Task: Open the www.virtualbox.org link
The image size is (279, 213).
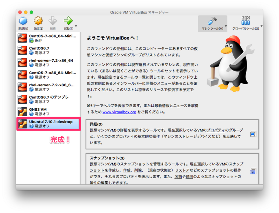Action: tap(119, 112)
